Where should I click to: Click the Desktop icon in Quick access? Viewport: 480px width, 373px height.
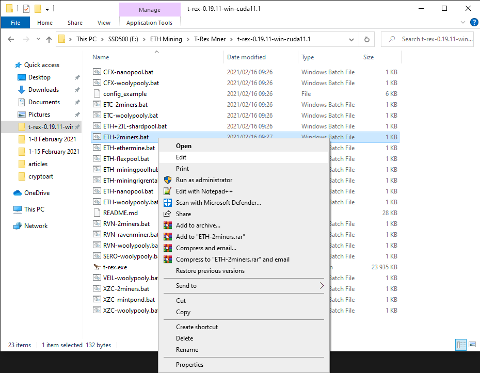[22, 77]
